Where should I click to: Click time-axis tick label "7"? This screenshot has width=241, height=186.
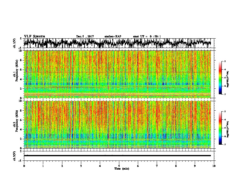click(x=157, y=166)
